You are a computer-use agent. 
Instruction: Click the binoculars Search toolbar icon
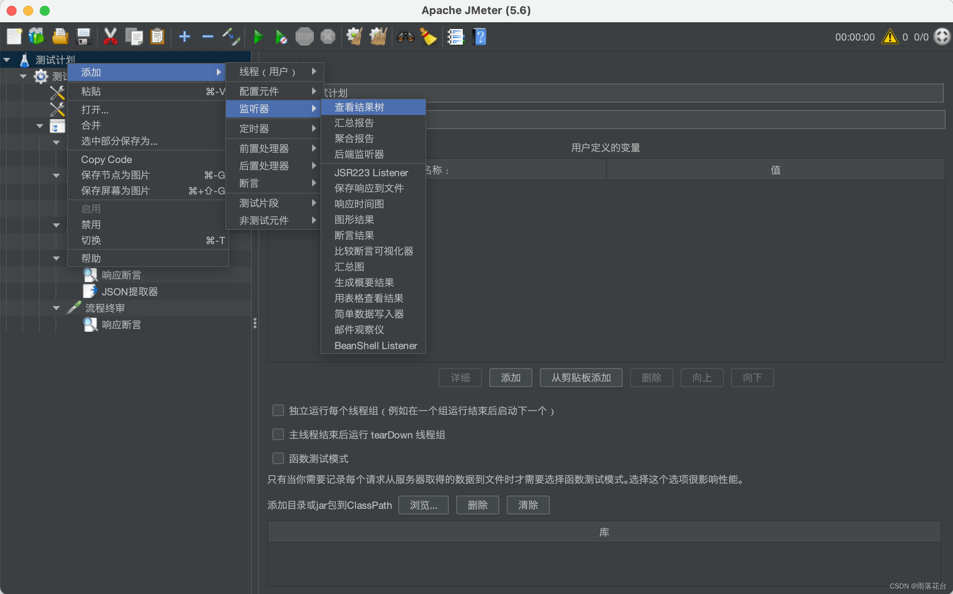[x=405, y=37]
